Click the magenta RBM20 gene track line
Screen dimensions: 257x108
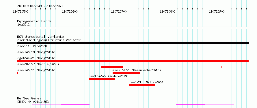(133, 104)
